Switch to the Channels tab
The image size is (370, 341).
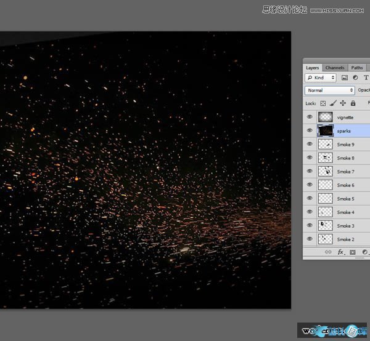(335, 68)
